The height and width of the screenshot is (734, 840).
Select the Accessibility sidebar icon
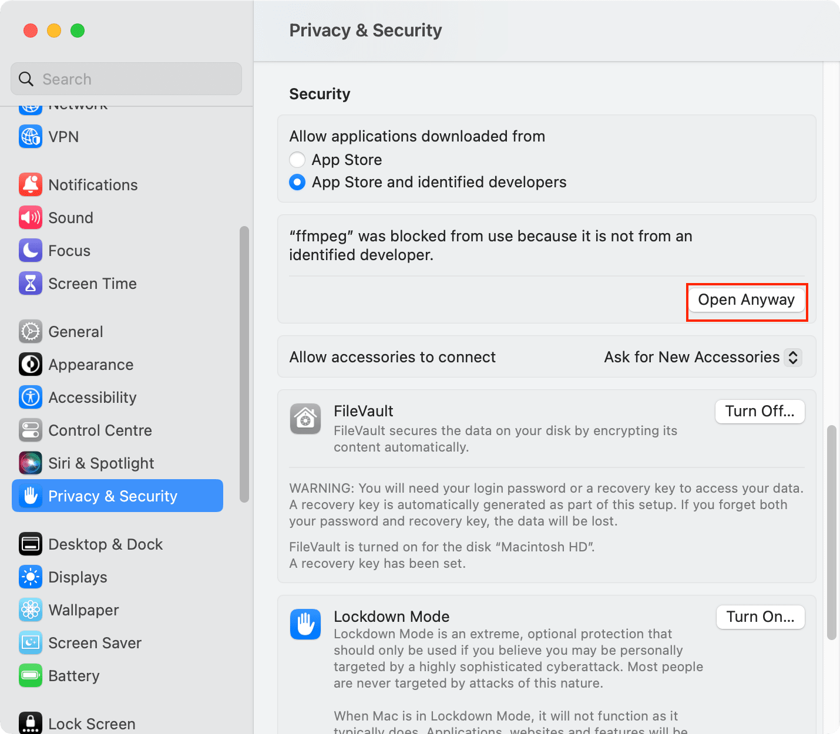pyautogui.click(x=31, y=398)
